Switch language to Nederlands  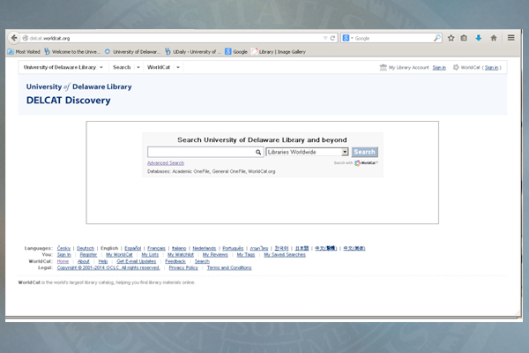[x=205, y=248]
